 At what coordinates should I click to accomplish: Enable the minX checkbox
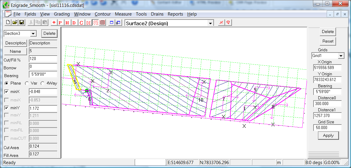point(7,92)
